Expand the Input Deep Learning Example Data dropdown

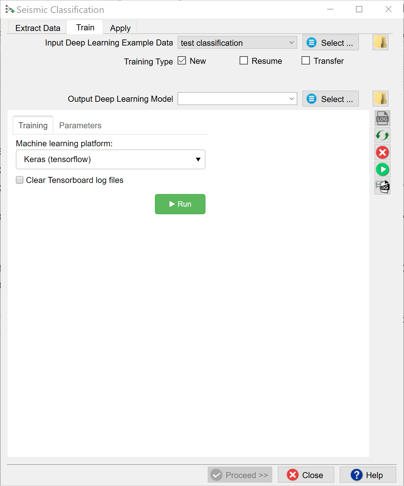point(237,43)
